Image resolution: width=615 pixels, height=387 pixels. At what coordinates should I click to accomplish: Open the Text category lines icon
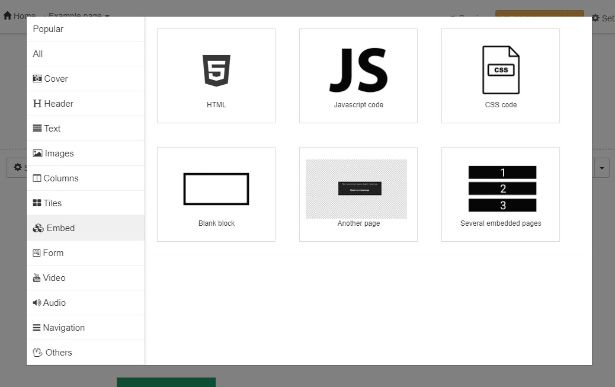click(37, 129)
